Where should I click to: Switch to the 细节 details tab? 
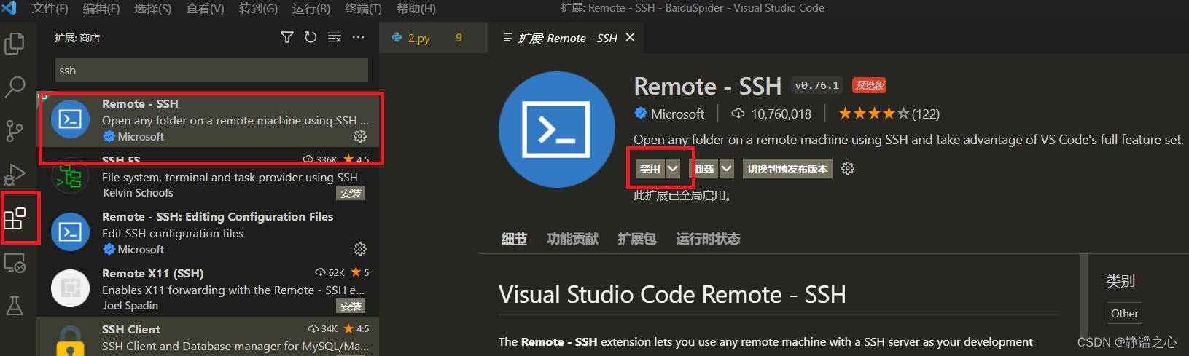[514, 239]
